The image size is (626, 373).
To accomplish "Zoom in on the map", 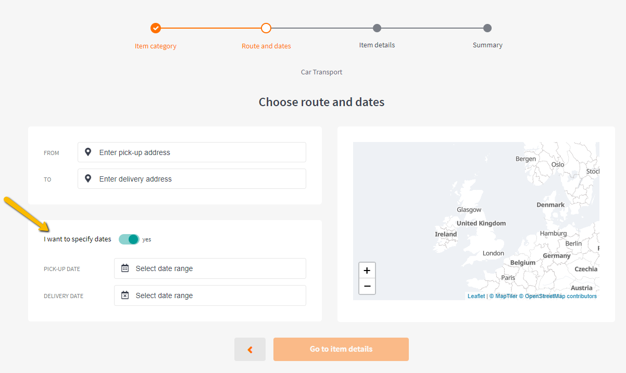I will pos(367,271).
